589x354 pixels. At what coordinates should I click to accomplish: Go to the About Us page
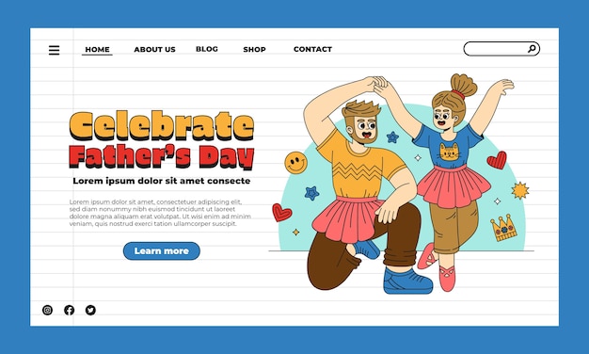click(x=154, y=49)
